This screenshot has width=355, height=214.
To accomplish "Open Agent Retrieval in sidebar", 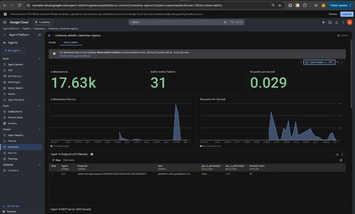I will (16, 100).
